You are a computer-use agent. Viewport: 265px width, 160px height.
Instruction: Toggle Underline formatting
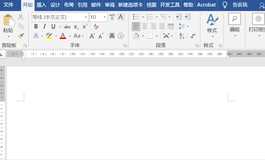[x=53, y=27]
